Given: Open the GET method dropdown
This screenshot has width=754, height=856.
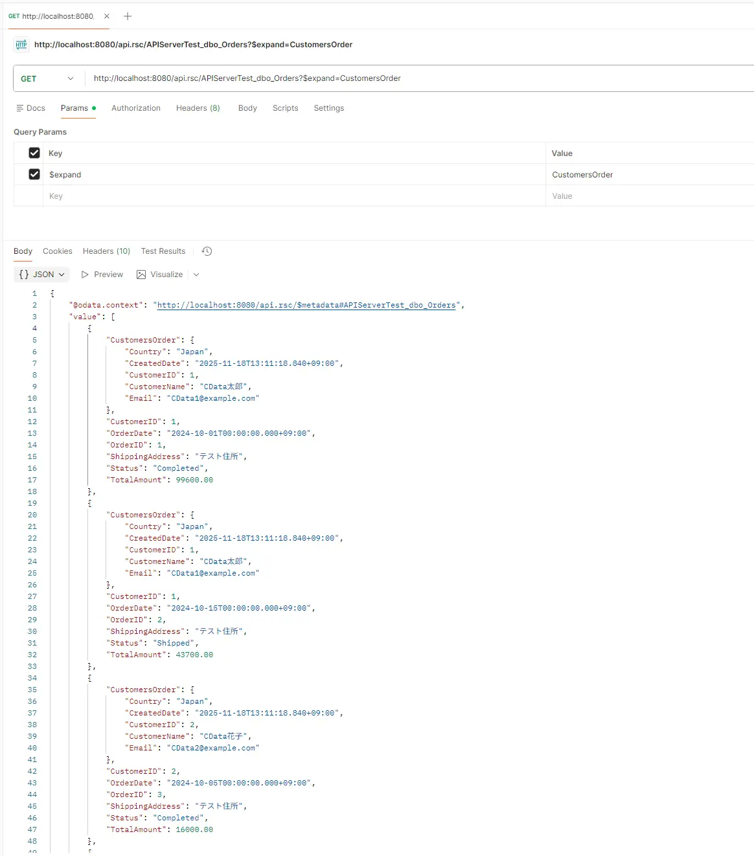Looking at the screenshot, I should coord(49,78).
